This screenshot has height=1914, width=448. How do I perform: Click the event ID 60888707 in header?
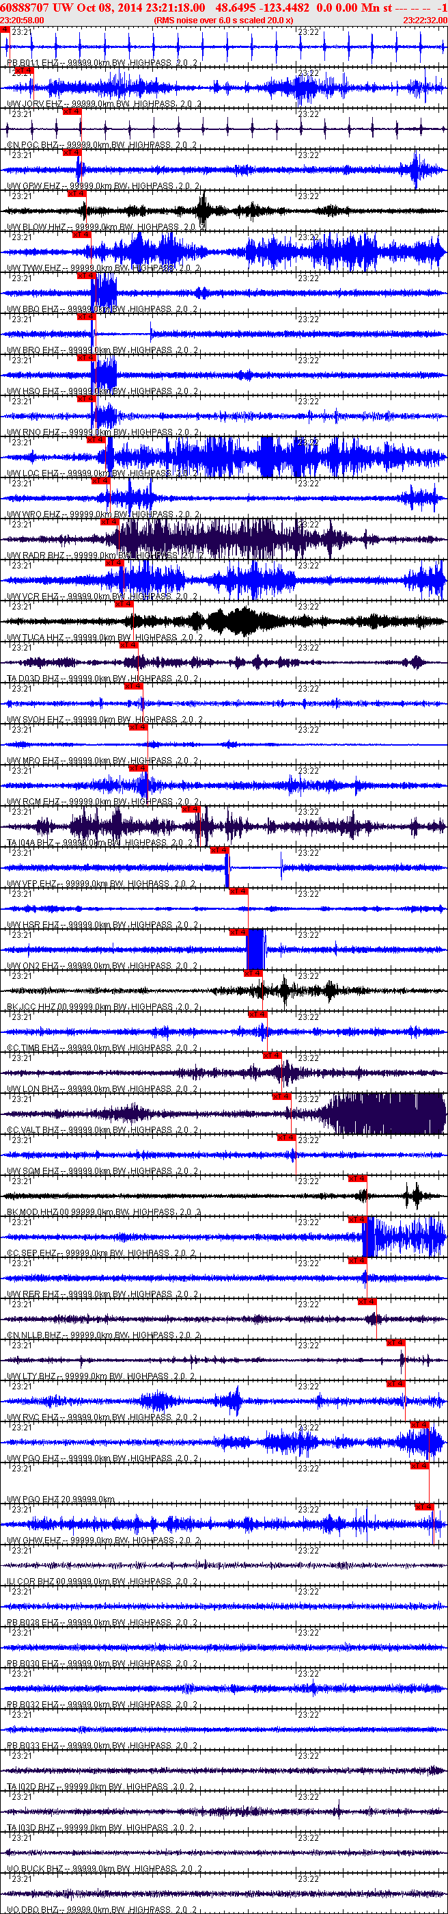click(25, 8)
